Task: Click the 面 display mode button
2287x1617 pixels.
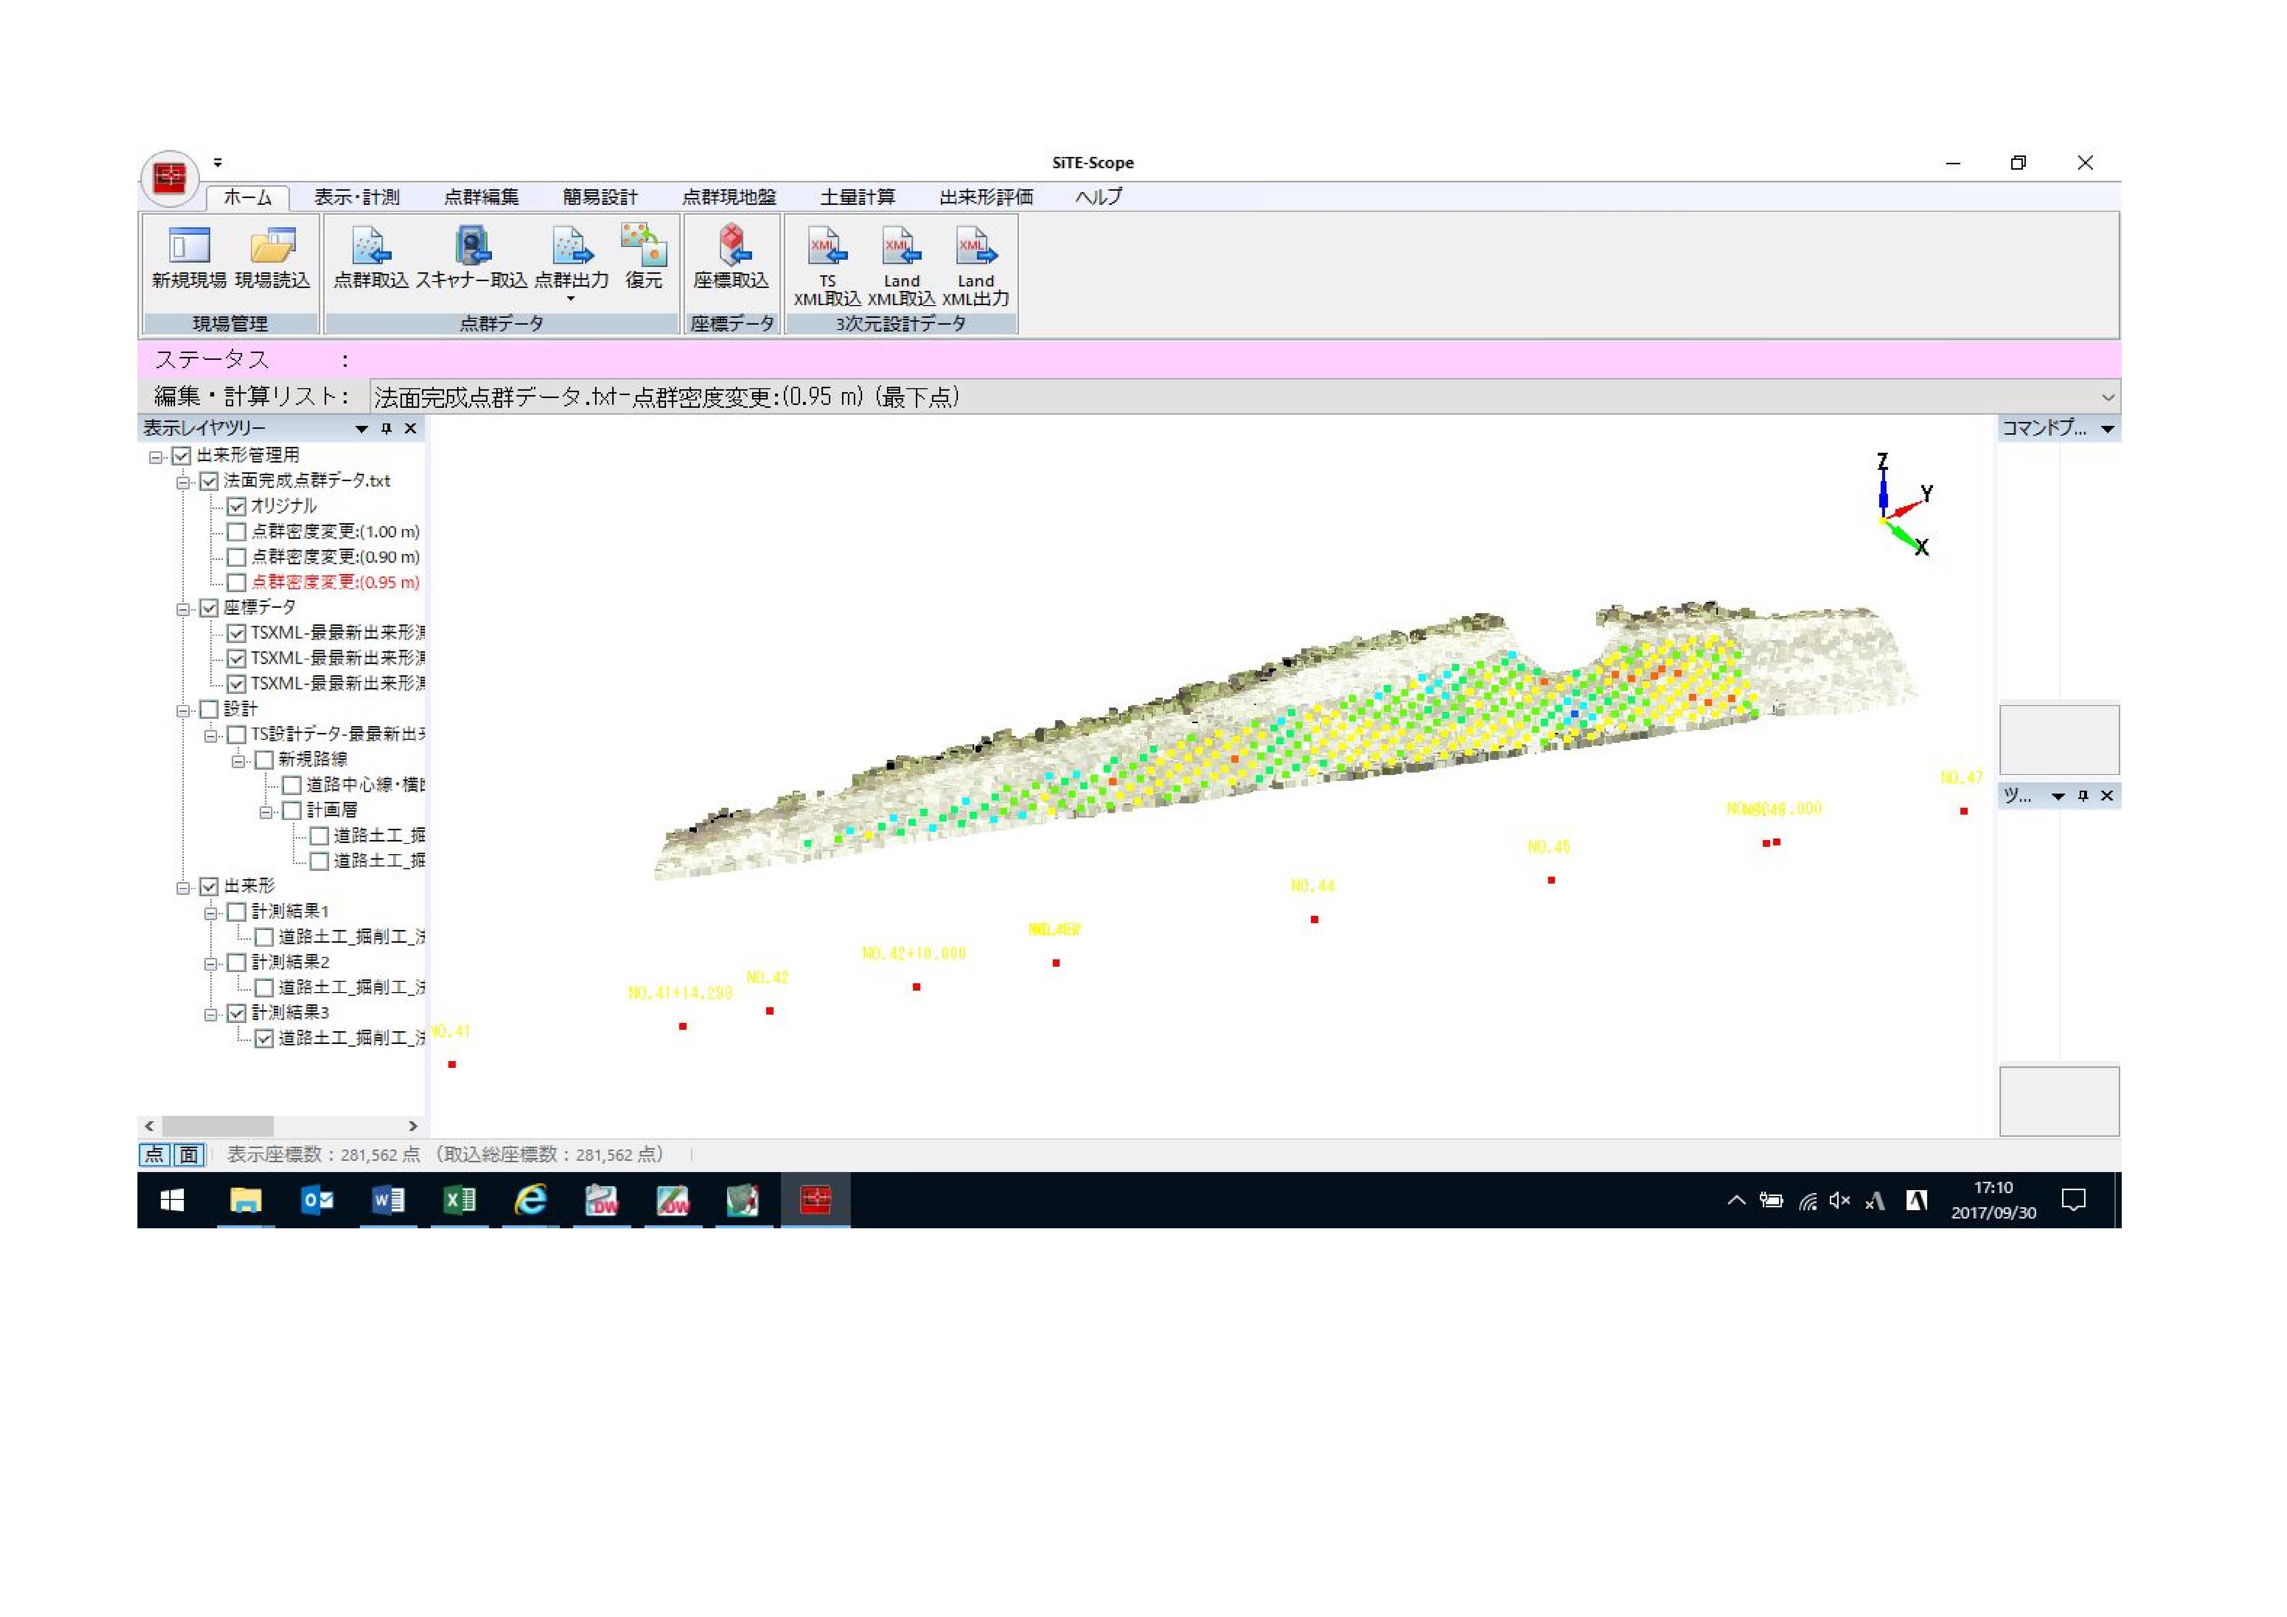Action: (x=188, y=1155)
